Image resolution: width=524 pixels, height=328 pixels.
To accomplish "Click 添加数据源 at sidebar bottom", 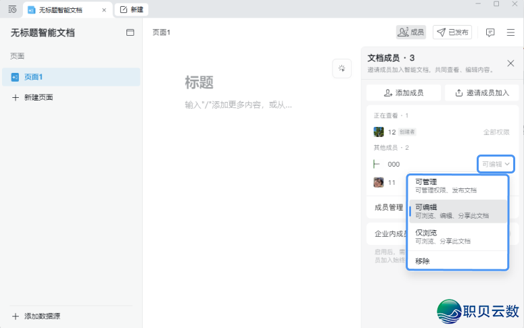I will 36,316.
